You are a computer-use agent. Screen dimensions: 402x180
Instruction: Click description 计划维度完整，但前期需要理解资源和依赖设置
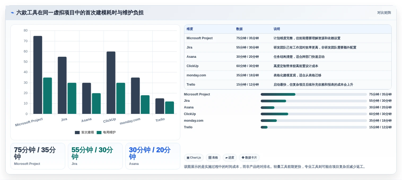click(307, 38)
